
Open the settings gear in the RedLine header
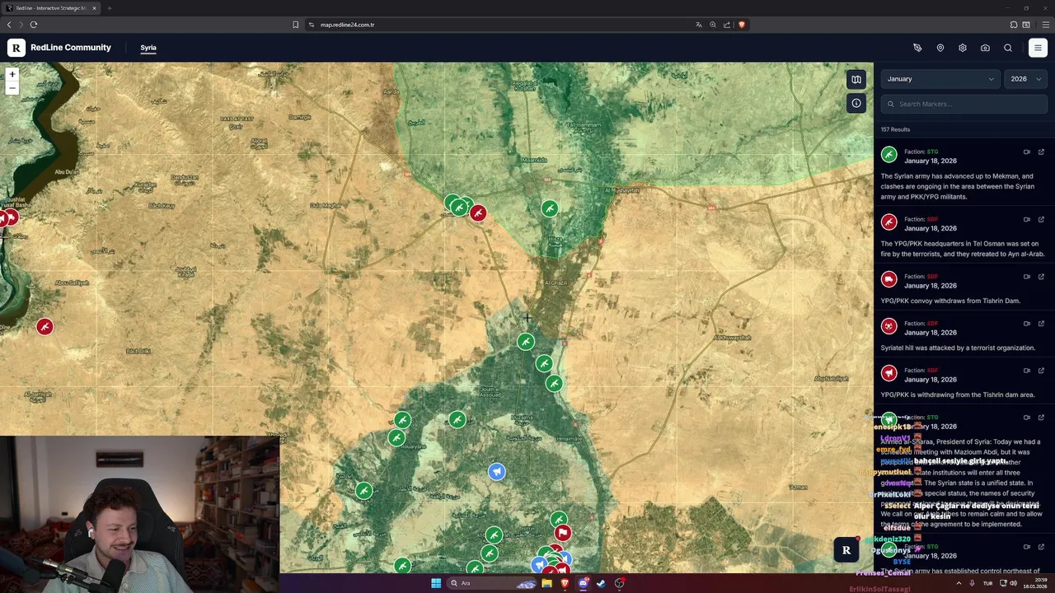963,48
